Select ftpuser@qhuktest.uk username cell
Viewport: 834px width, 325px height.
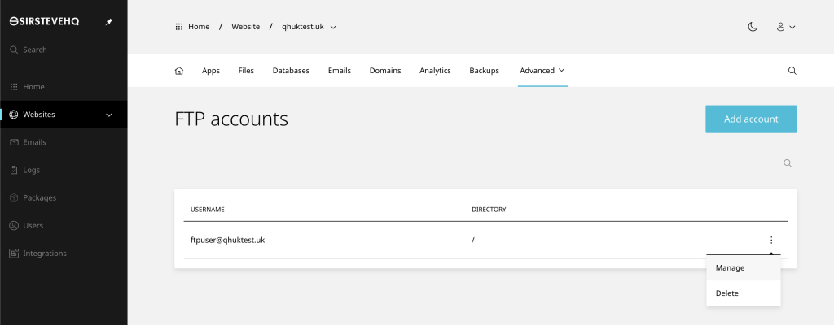[x=228, y=240]
